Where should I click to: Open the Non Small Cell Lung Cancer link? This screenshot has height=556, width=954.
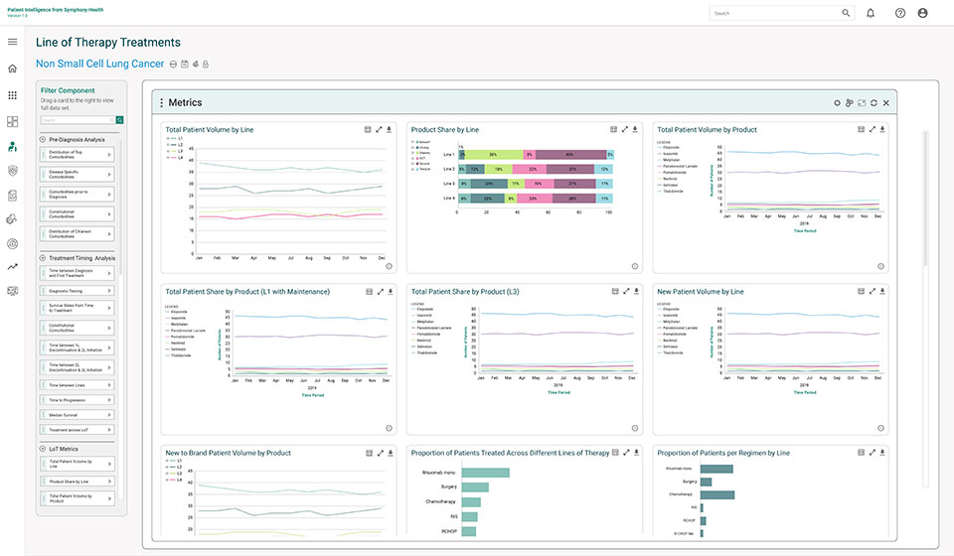coord(99,64)
